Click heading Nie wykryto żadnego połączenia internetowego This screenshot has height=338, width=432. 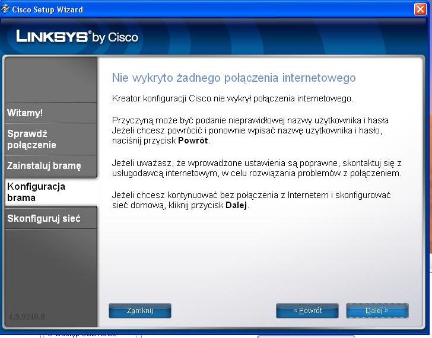pos(234,78)
